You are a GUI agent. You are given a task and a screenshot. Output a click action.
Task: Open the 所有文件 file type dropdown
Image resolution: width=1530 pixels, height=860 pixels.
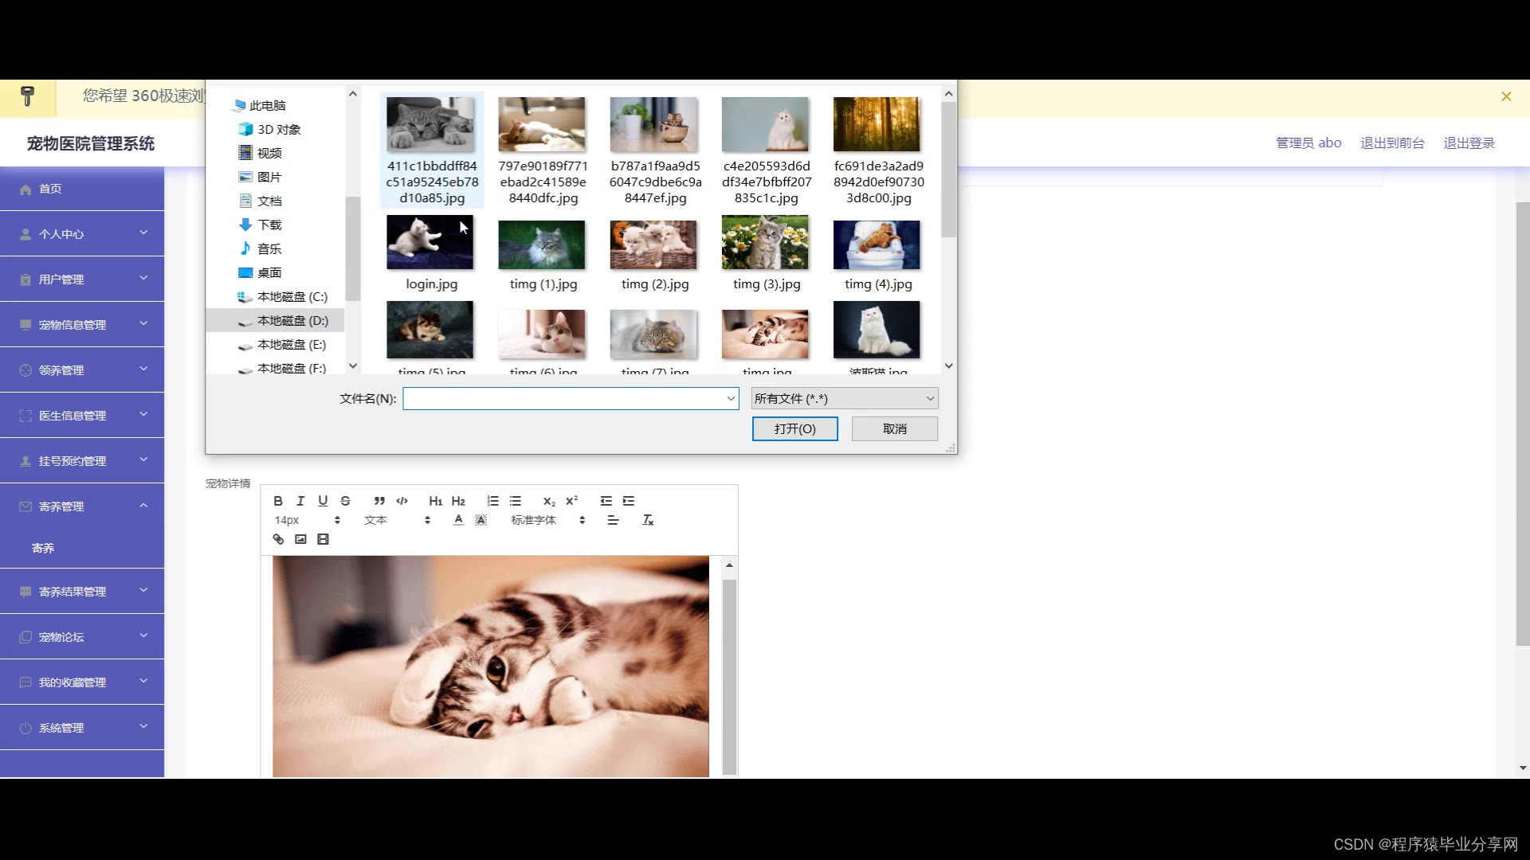tap(844, 398)
